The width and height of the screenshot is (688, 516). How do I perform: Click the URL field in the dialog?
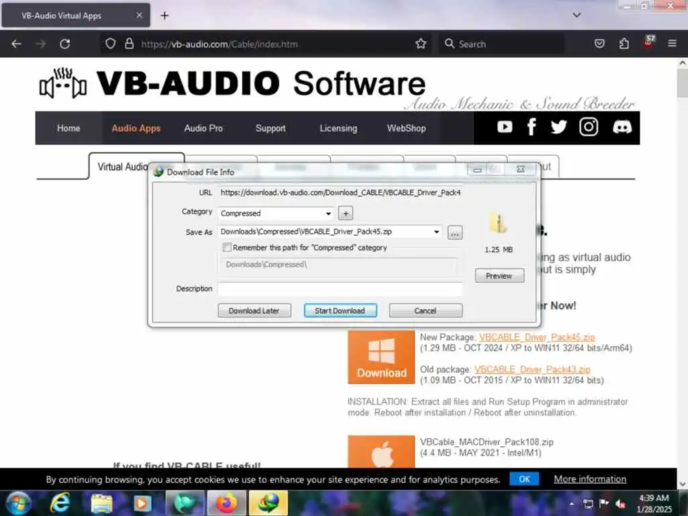pyautogui.click(x=340, y=193)
